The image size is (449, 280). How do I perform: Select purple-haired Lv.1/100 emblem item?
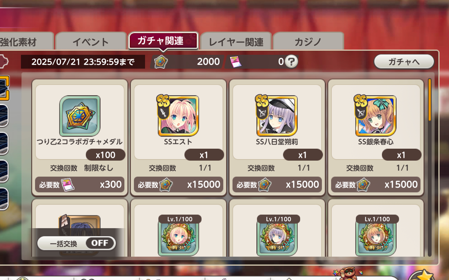click(x=277, y=236)
